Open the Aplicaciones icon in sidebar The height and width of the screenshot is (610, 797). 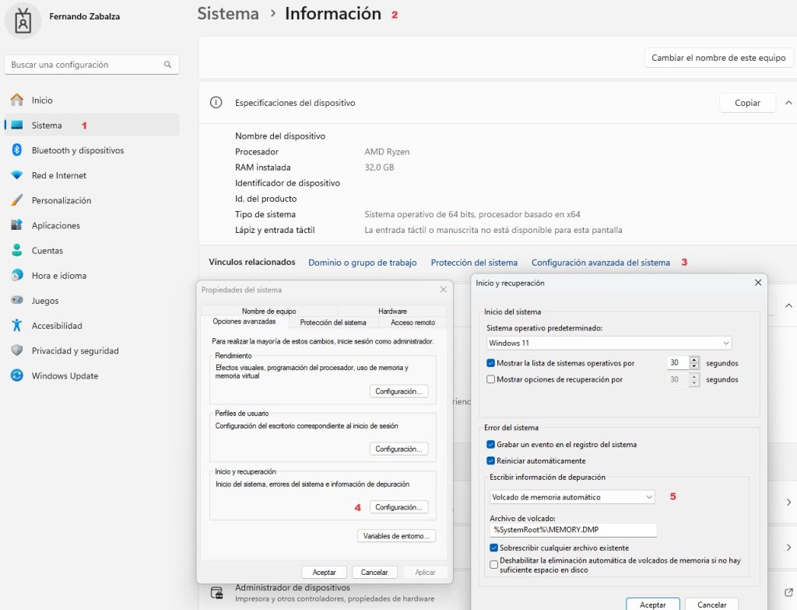coord(17,225)
